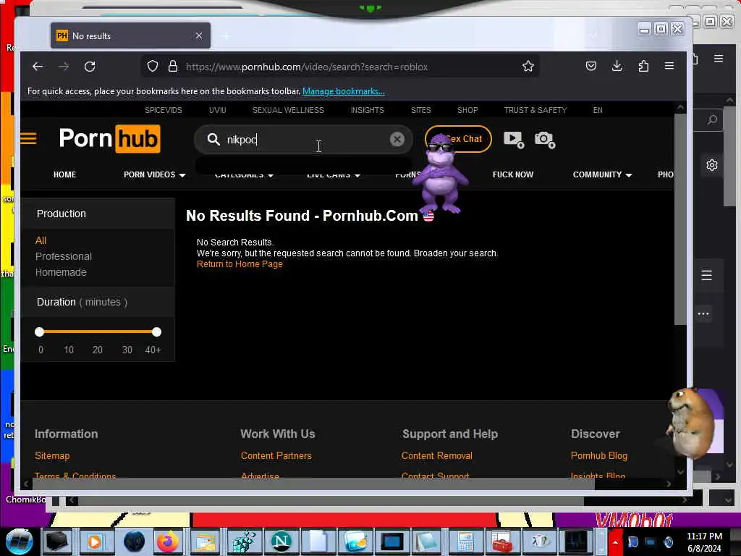This screenshot has width=741, height=556.
Task: Show hidden system tray icons arrow
Action: [x=615, y=542]
